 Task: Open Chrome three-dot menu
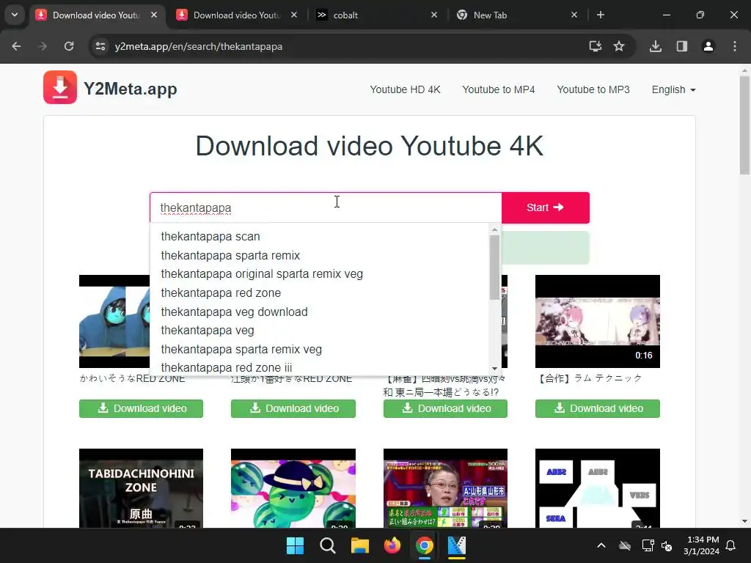point(735,46)
